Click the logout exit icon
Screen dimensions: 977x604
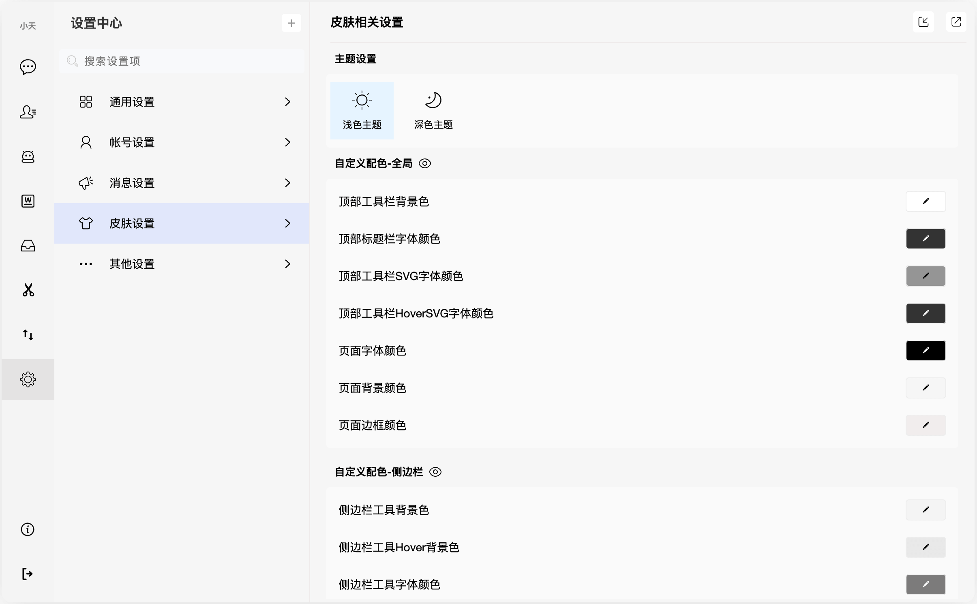point(28,574)
